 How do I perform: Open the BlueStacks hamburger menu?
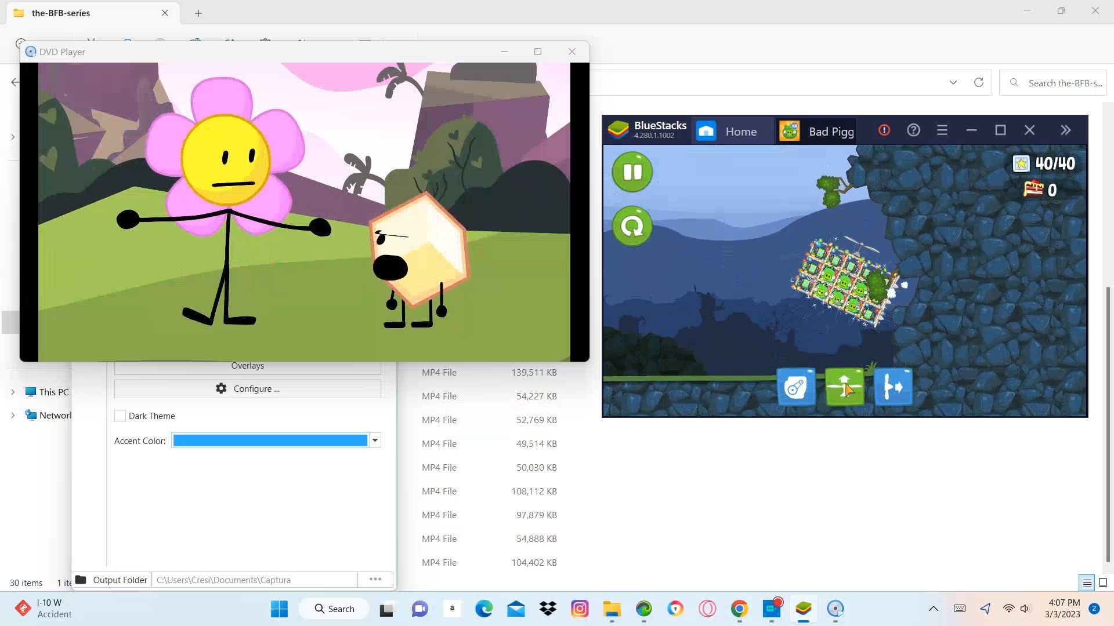pos(942,130)
